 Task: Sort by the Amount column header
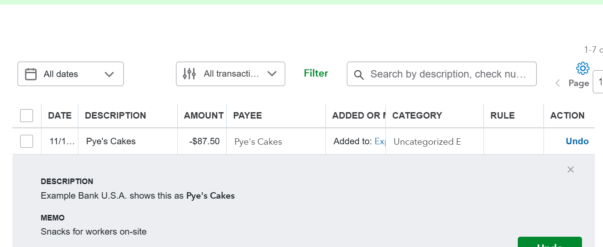(203, 116)
